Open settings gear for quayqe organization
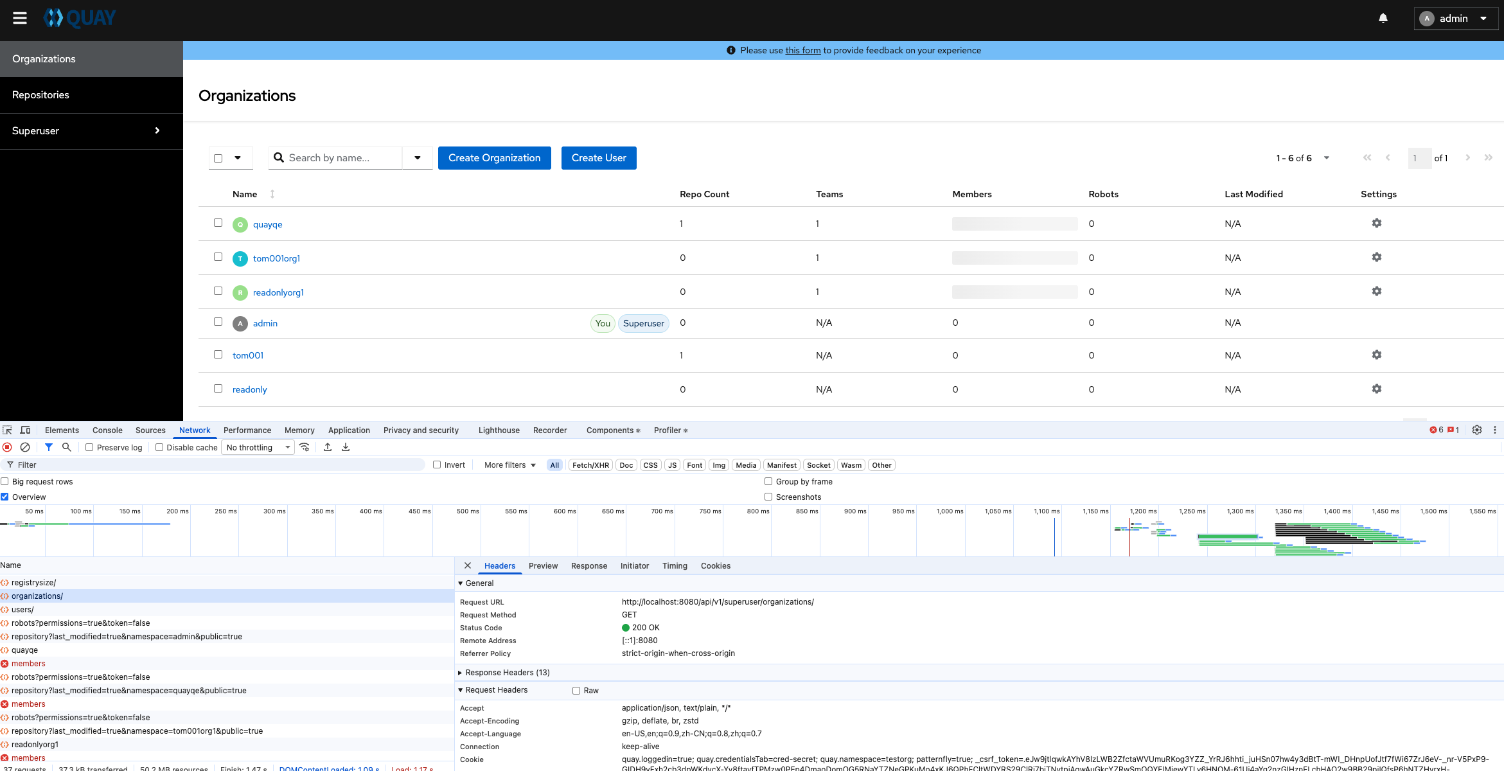Viewport: 1504px width, 771px height. pyautogui.click(x=1376, y=223)
